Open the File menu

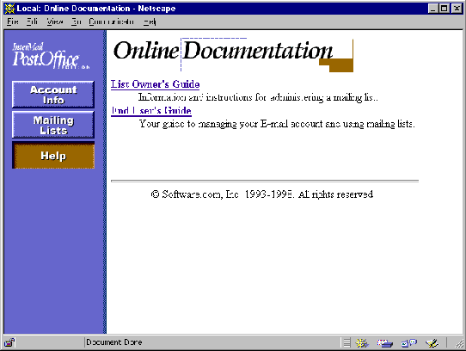tap(13, 22)
